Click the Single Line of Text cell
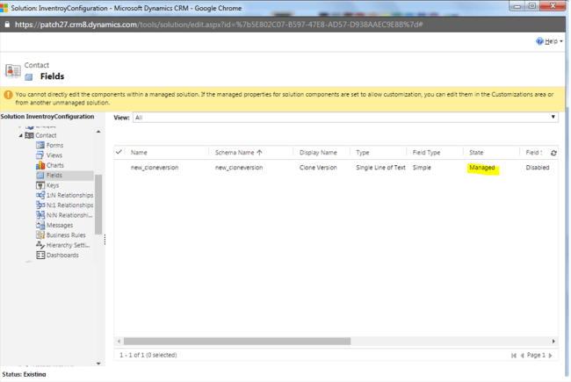Image resolution: width=571 pixels, height=382 pixels. click(380, 168)
